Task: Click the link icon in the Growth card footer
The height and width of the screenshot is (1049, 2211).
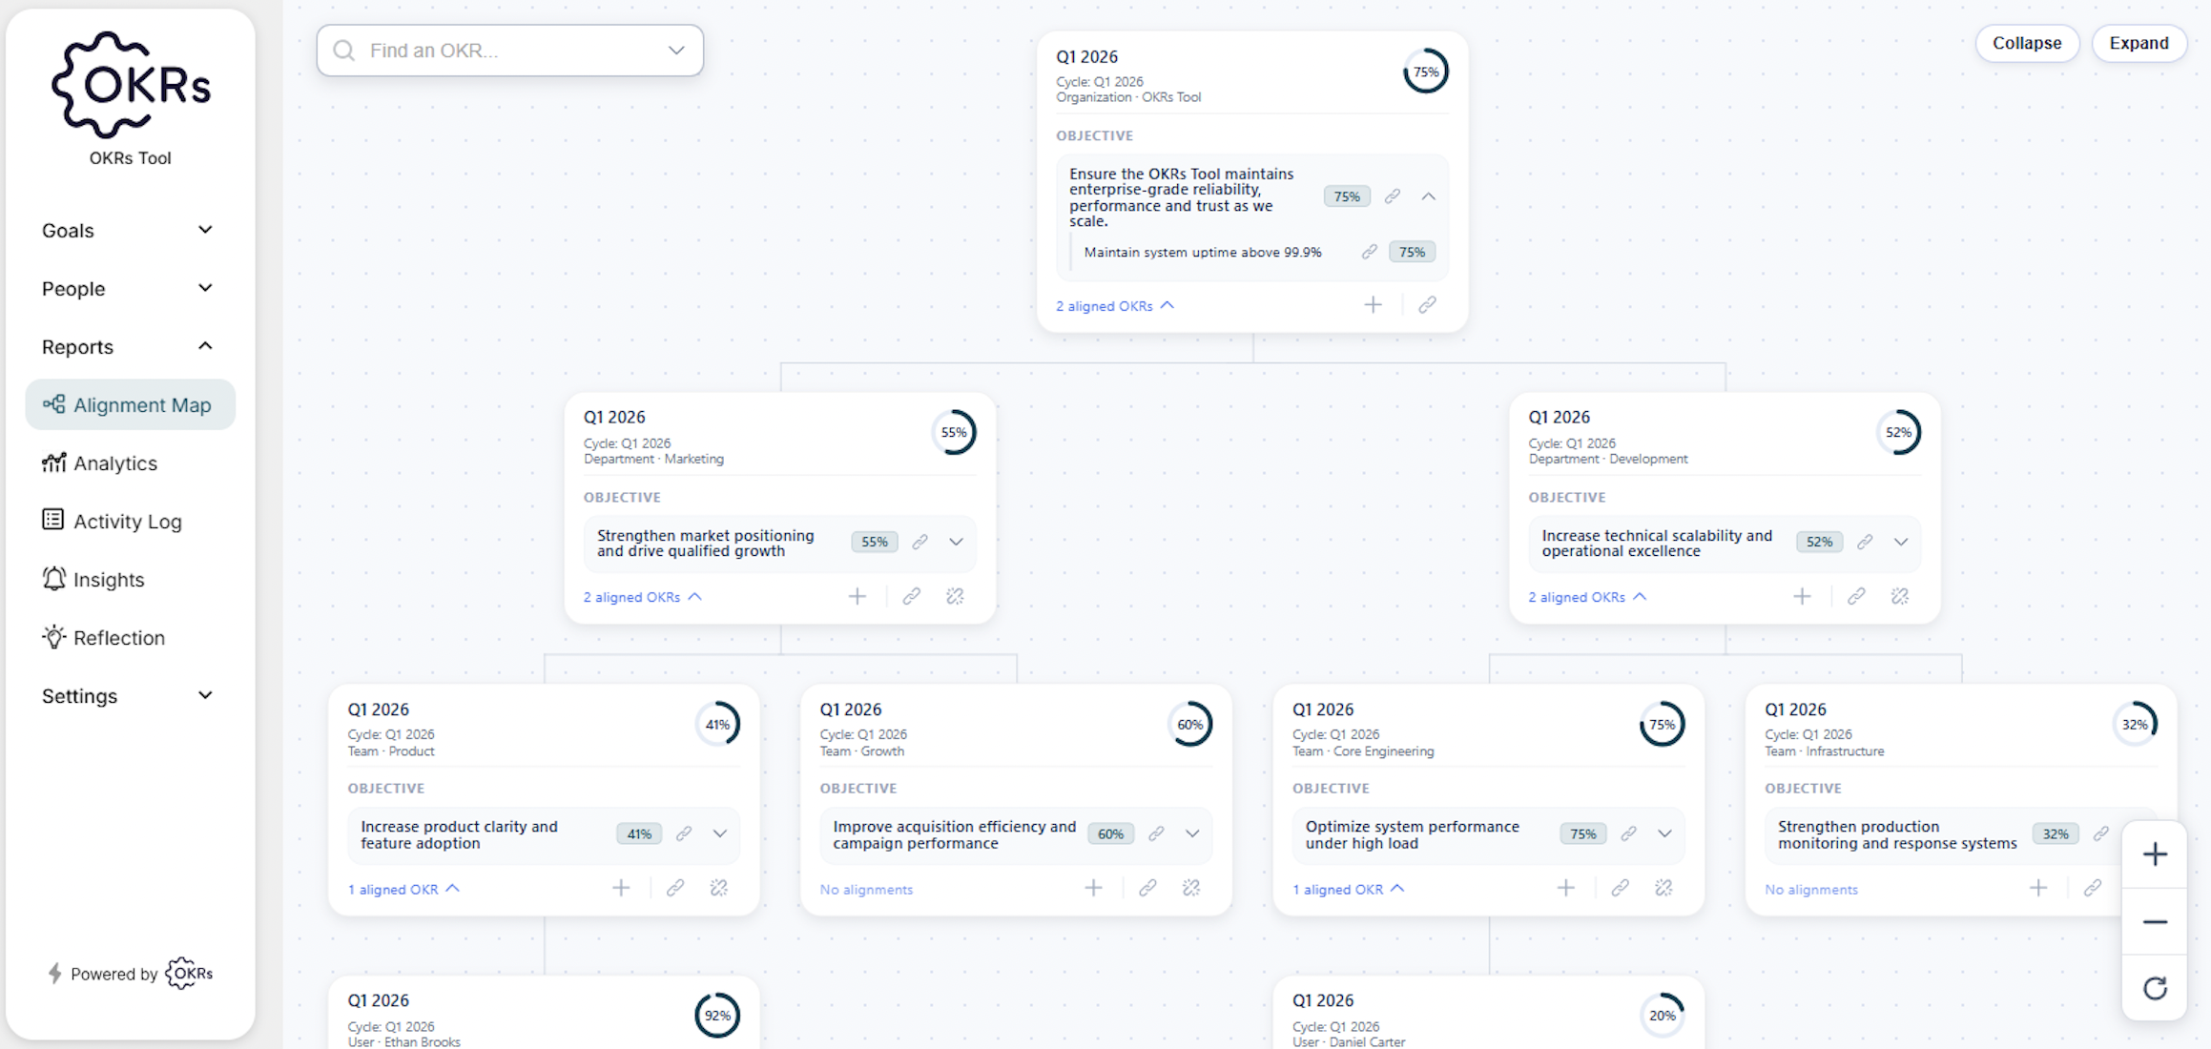Action: click(x=1147, y=889)
